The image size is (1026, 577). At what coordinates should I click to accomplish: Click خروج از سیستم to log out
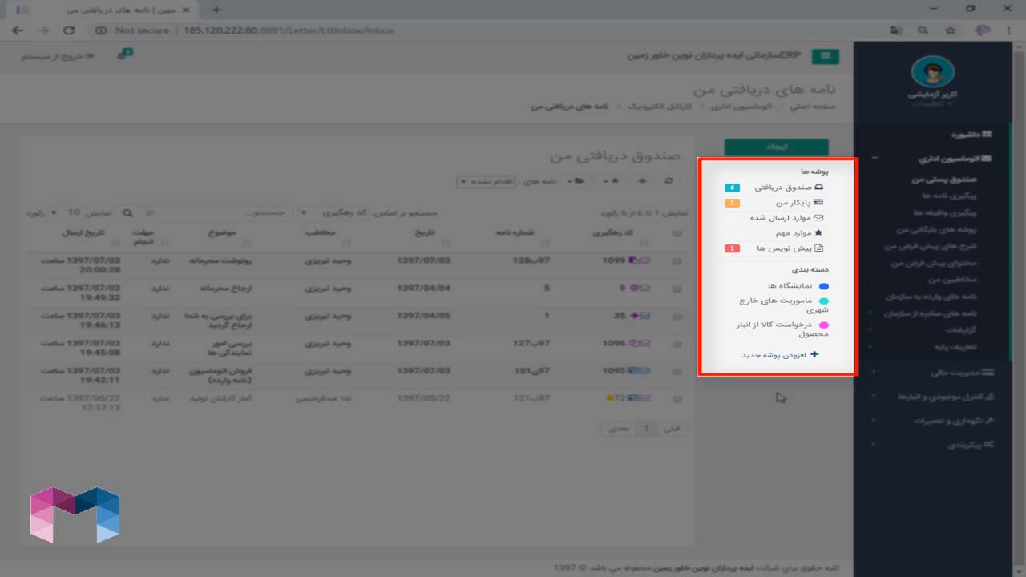56,57
